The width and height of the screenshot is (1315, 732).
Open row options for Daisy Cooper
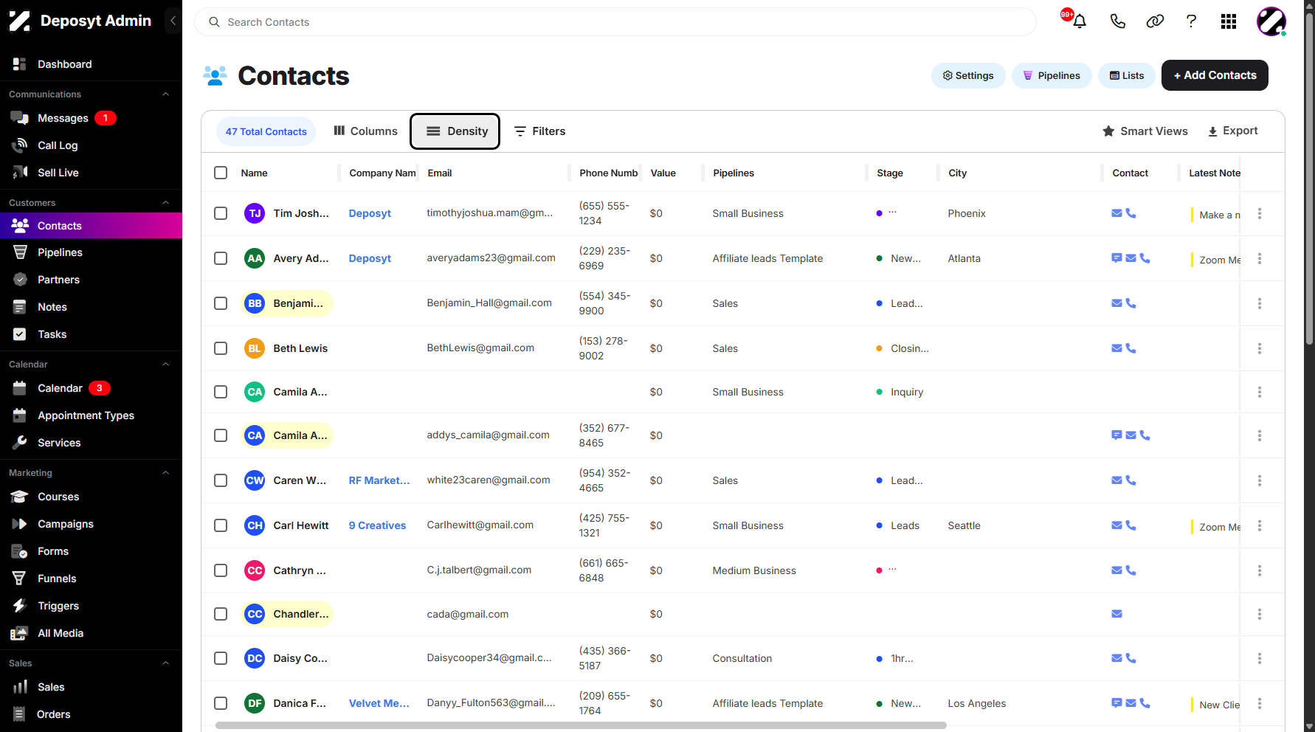[x=1260, y=658]
